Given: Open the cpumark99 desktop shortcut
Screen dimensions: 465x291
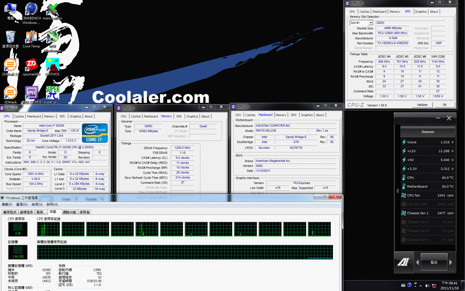Looking at the screenshot, I should (x=31, y=67).
